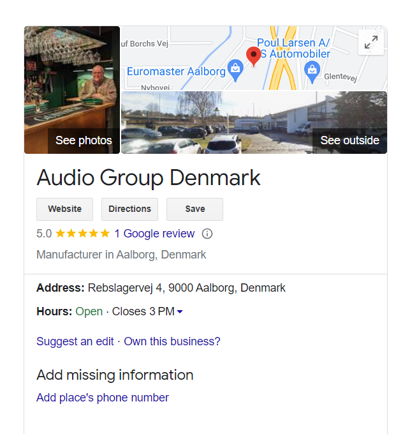Expand the map to full view
This screenshot has width=396, height=434.
click(x=371, y=42)
